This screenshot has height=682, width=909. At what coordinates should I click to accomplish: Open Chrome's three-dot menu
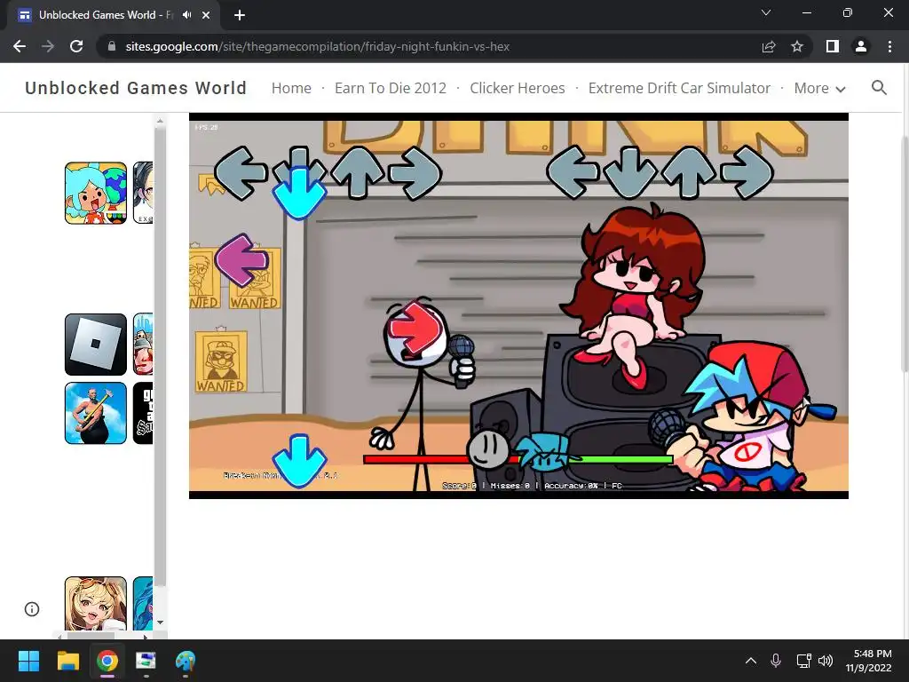click(889, 46)
